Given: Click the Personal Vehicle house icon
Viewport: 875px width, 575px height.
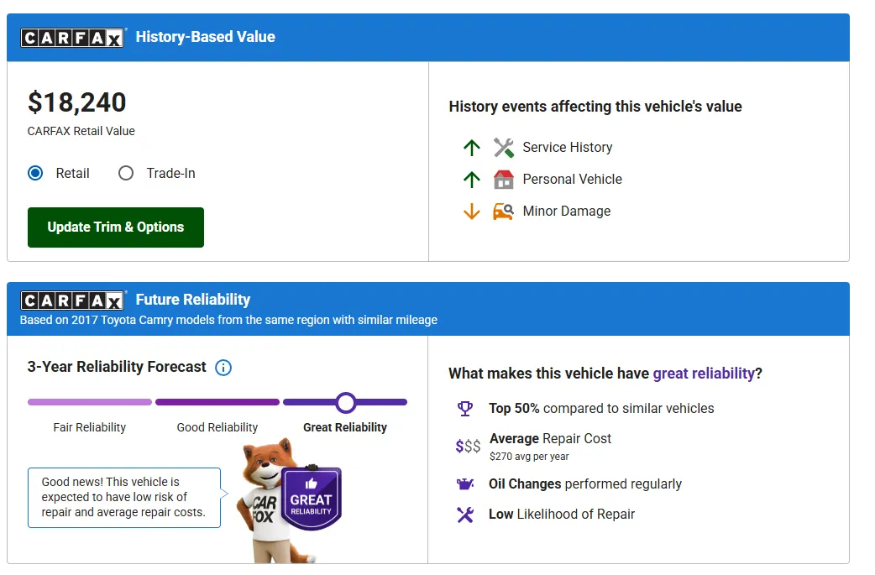Looking at the screenshot, I should pyautogui.click(x=503, y=180).
